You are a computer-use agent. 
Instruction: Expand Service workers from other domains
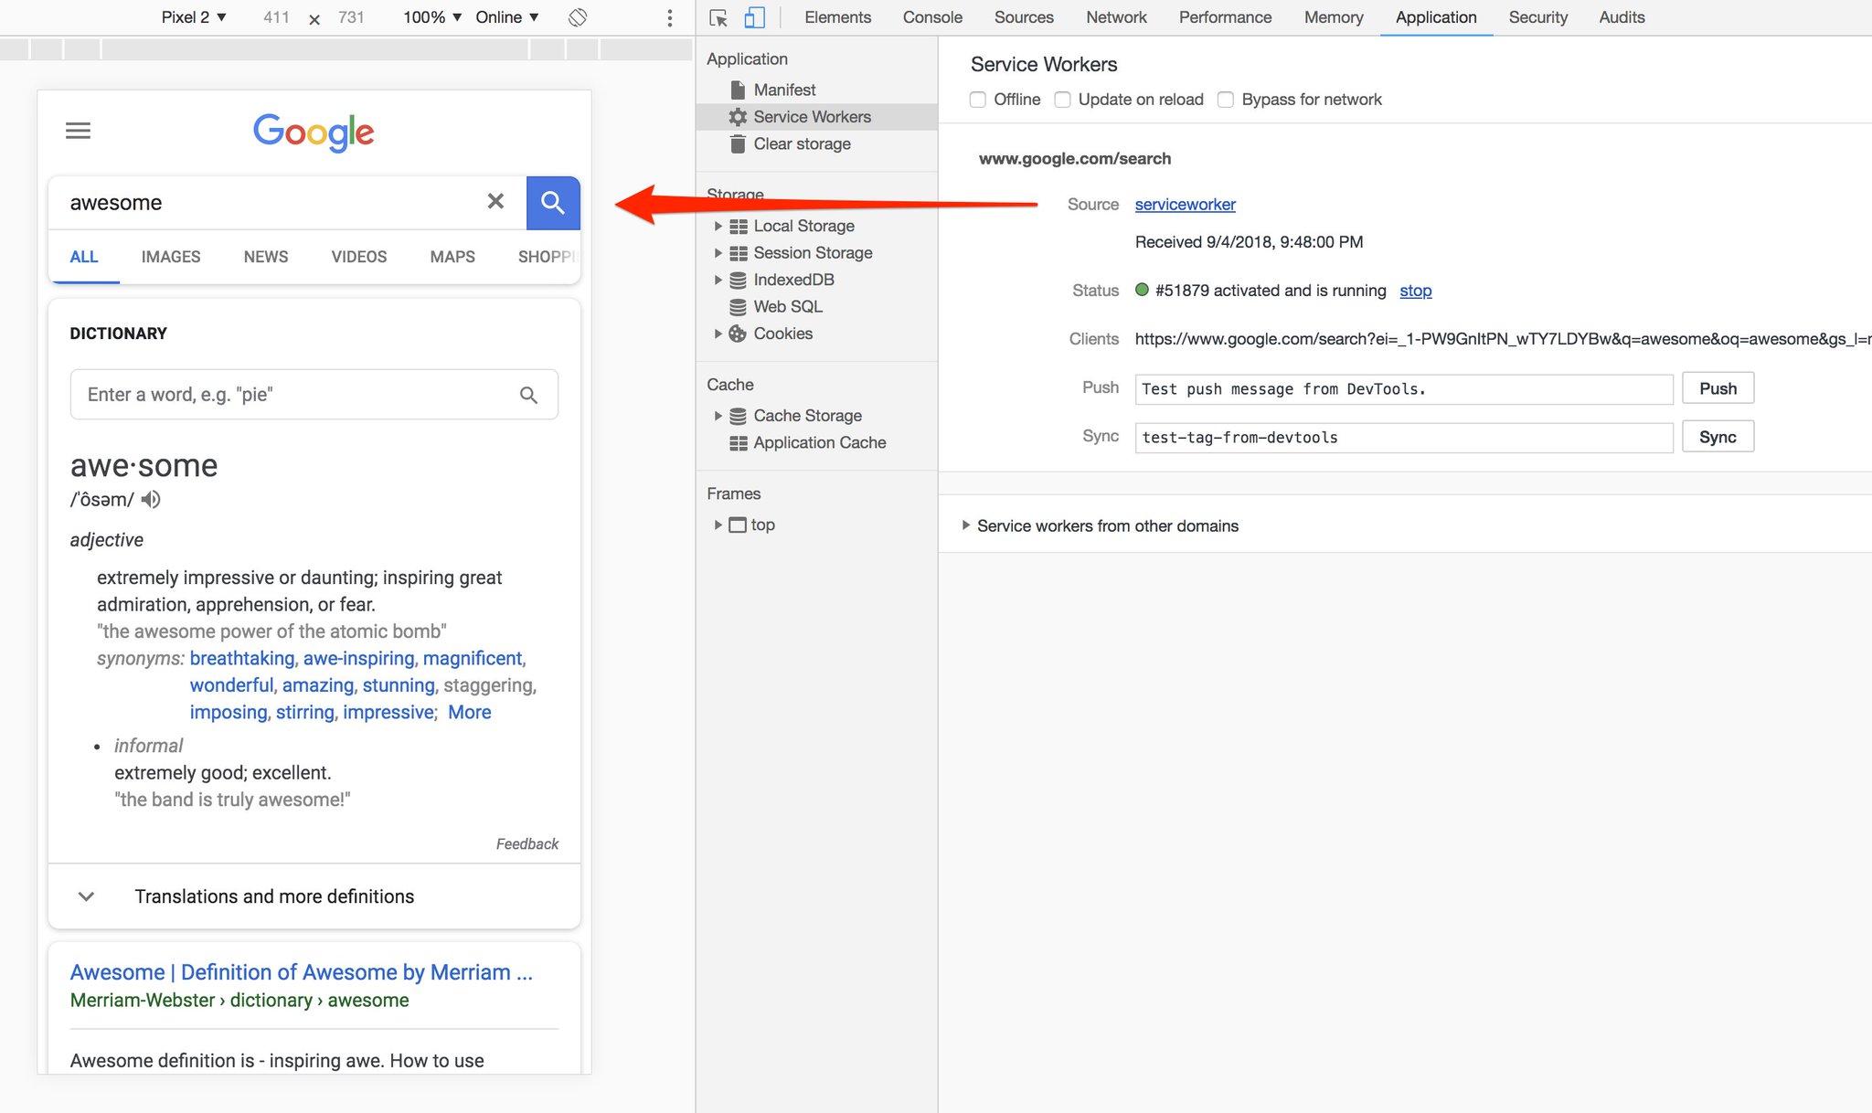(x=966, y=525)
